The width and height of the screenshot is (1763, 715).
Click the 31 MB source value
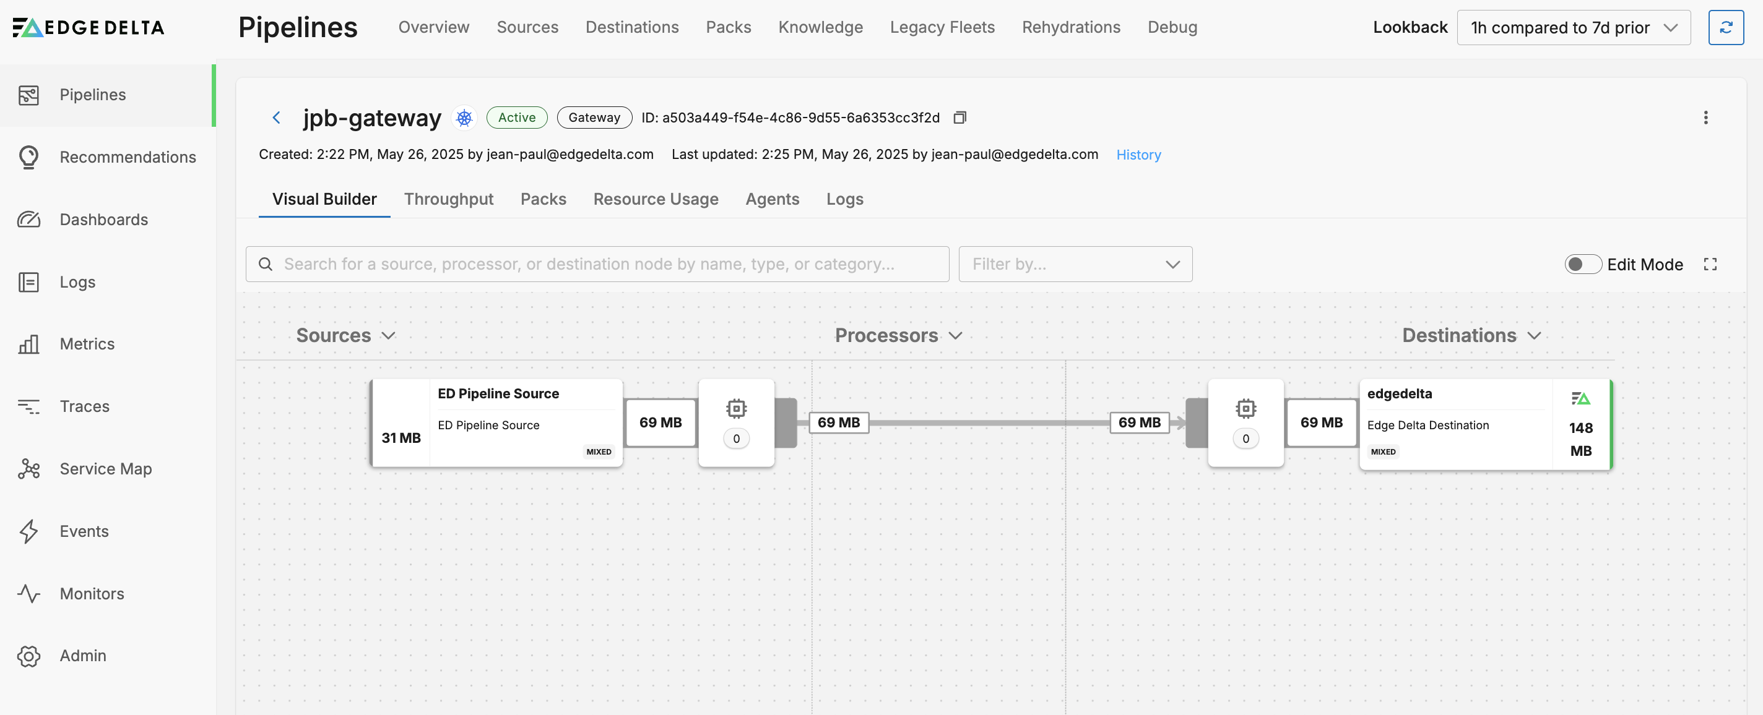[x=401, y=438]
